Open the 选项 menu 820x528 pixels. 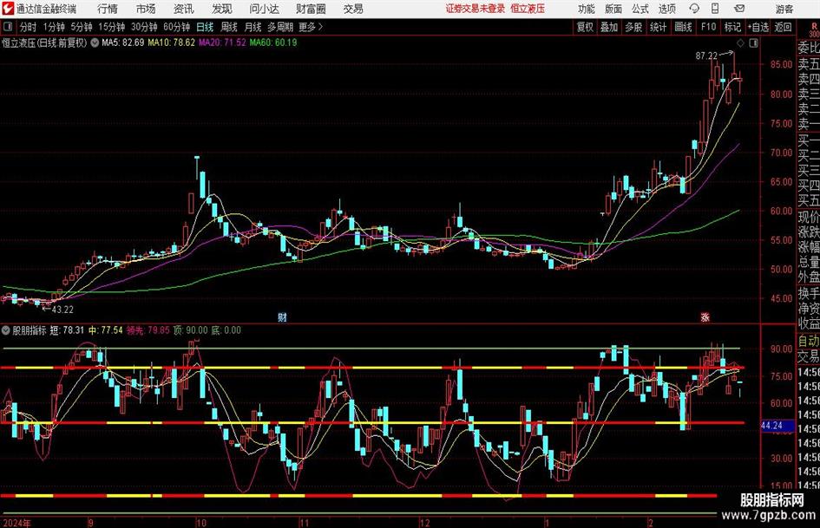tap(666, 9)
